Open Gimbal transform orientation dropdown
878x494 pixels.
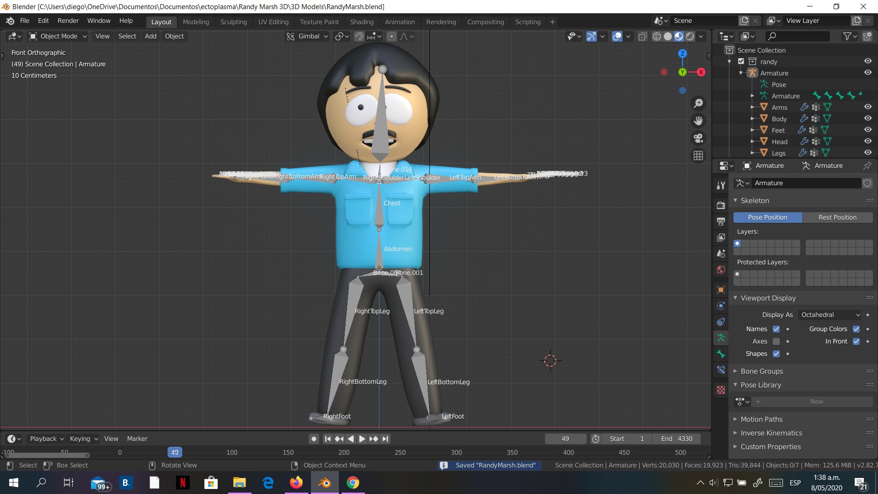pyautogui.click(x=307, y=36)
